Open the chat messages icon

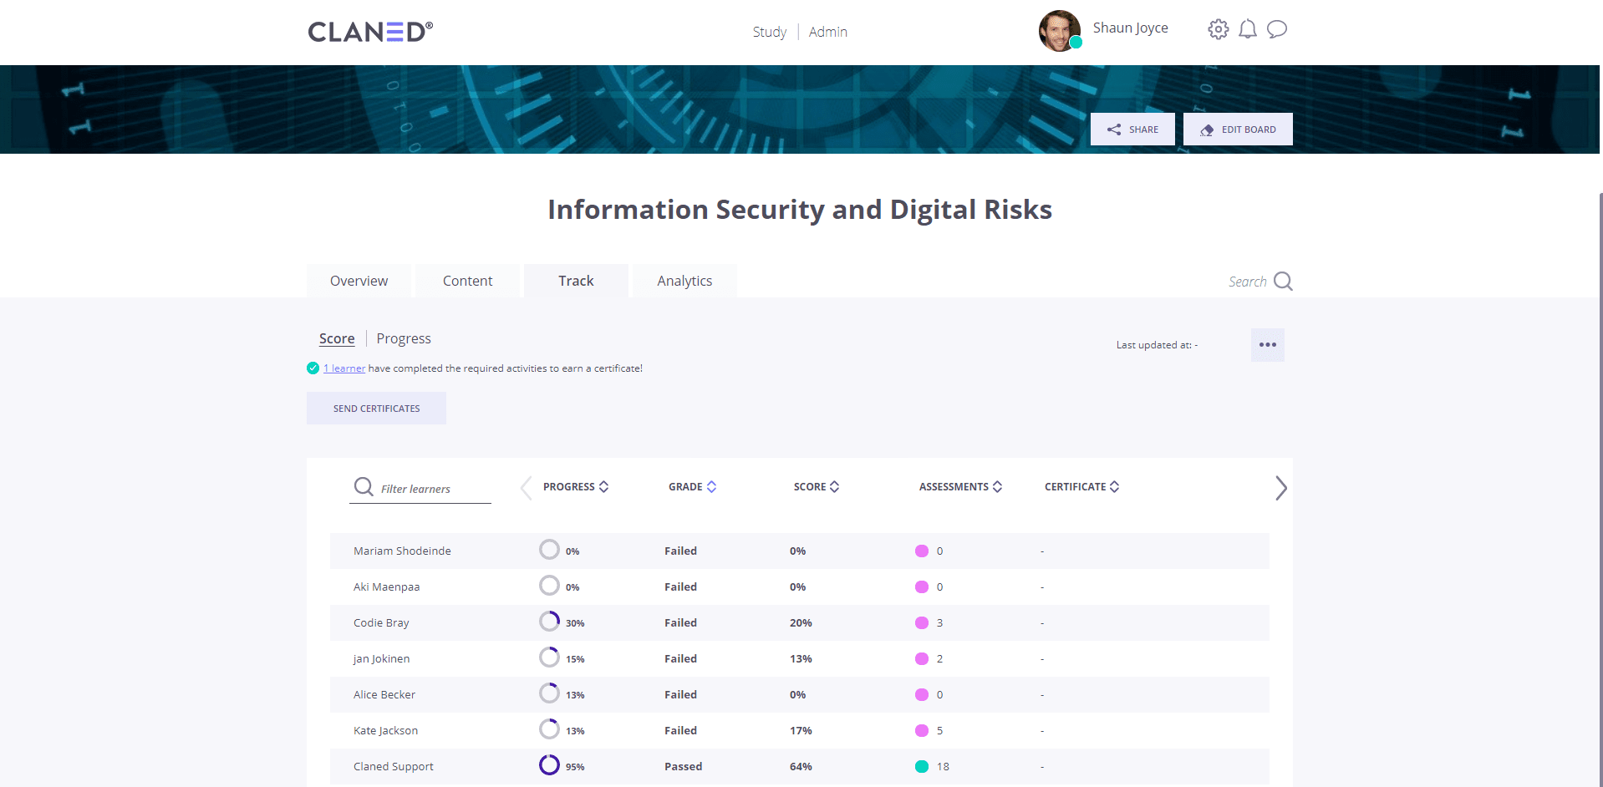click(x=1277, y=29)
